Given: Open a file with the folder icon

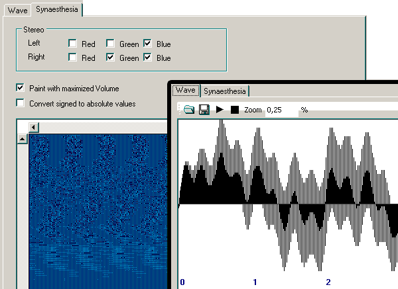Looking at the screenshot, I should (189, 110).
